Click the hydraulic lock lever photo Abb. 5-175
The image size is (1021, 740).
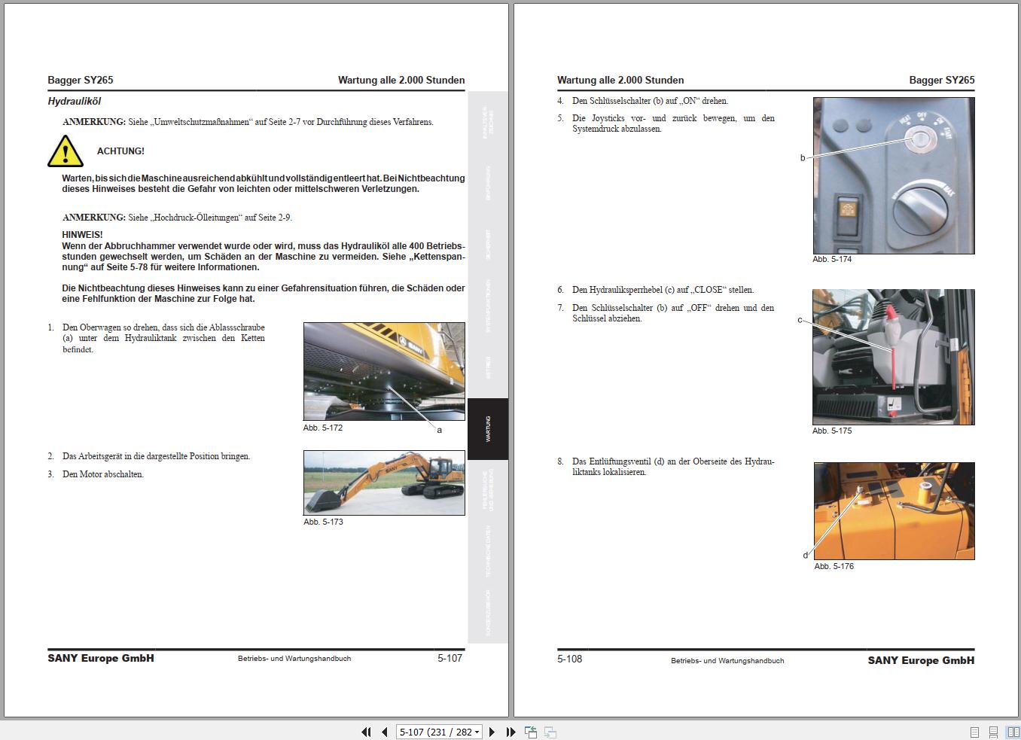click(x=894, y=357)
